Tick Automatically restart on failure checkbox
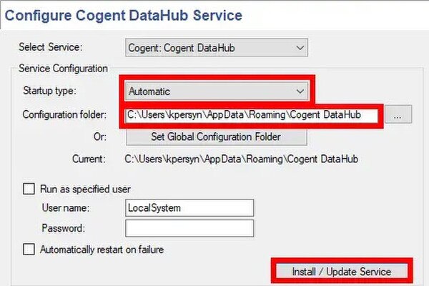The image size is (429, 286). point(29,250)
